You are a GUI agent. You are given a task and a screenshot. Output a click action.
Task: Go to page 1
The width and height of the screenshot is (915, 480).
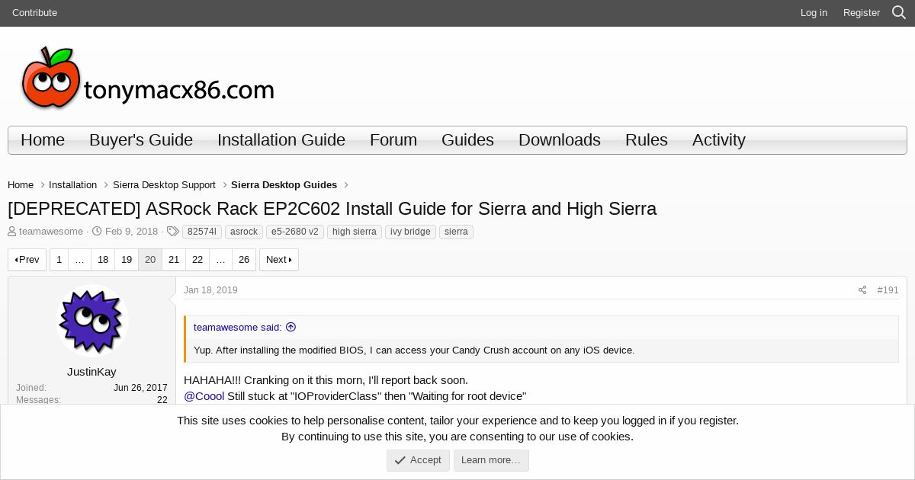59,260
